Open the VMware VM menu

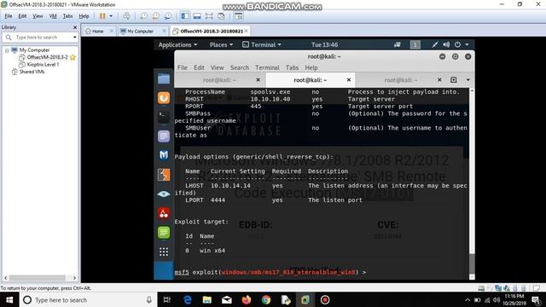pos(53,16)
